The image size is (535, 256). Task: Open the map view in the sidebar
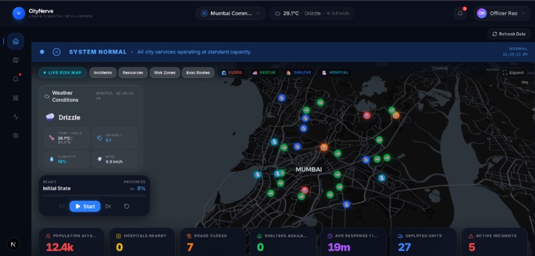click(x=15, y=60)
